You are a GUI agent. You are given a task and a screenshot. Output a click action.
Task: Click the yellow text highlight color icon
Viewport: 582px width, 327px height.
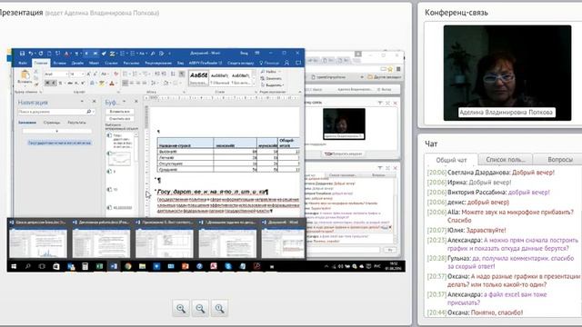[x=101, y=84]
